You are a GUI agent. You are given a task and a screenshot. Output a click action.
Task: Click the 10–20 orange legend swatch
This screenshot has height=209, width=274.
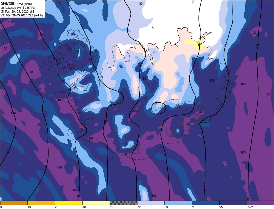[41, 203]
